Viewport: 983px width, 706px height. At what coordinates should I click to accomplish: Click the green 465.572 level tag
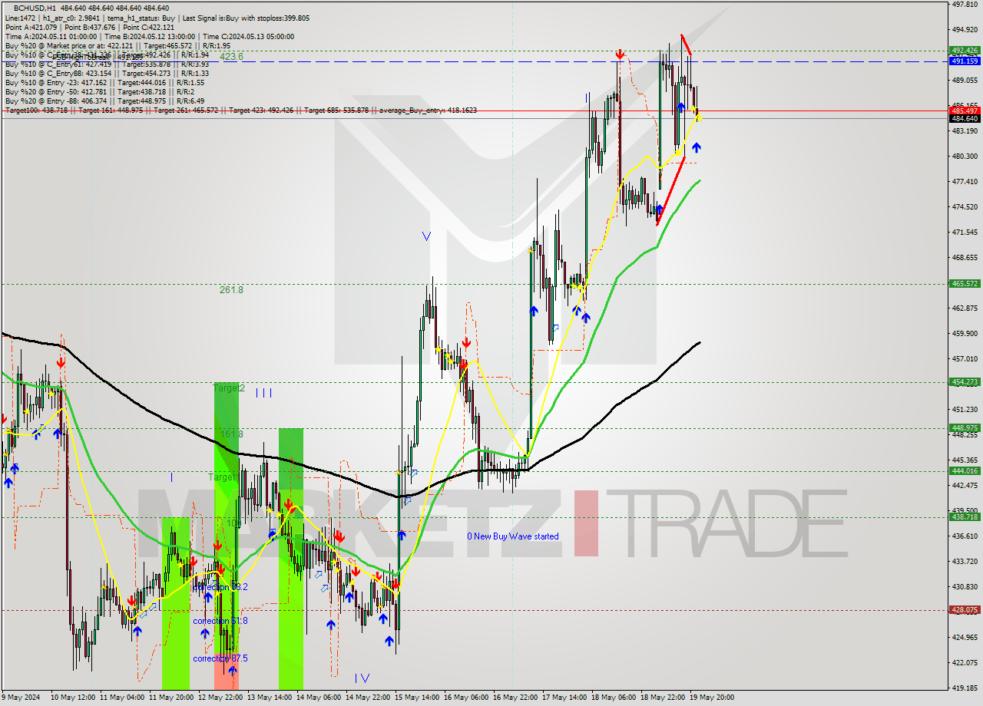(x=965, y=283)
